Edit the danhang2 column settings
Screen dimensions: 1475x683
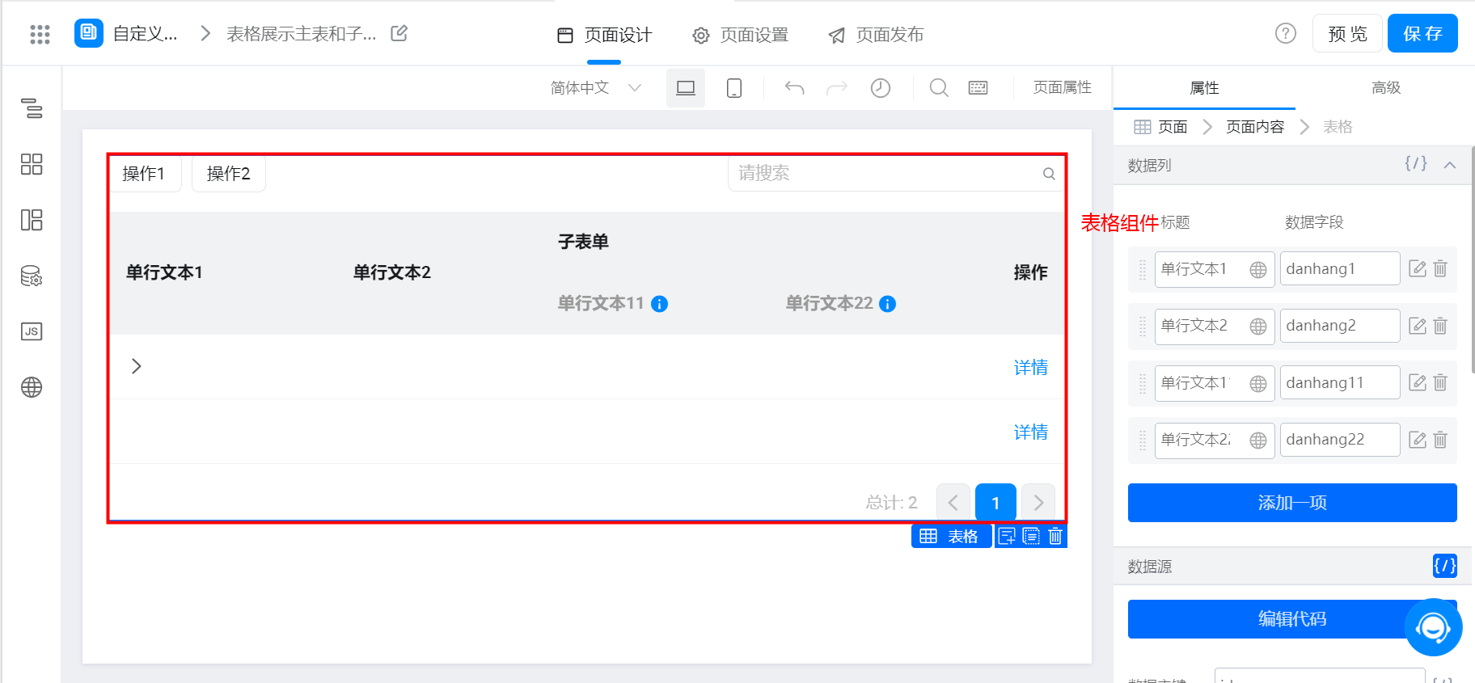[x=1418, y=326]
